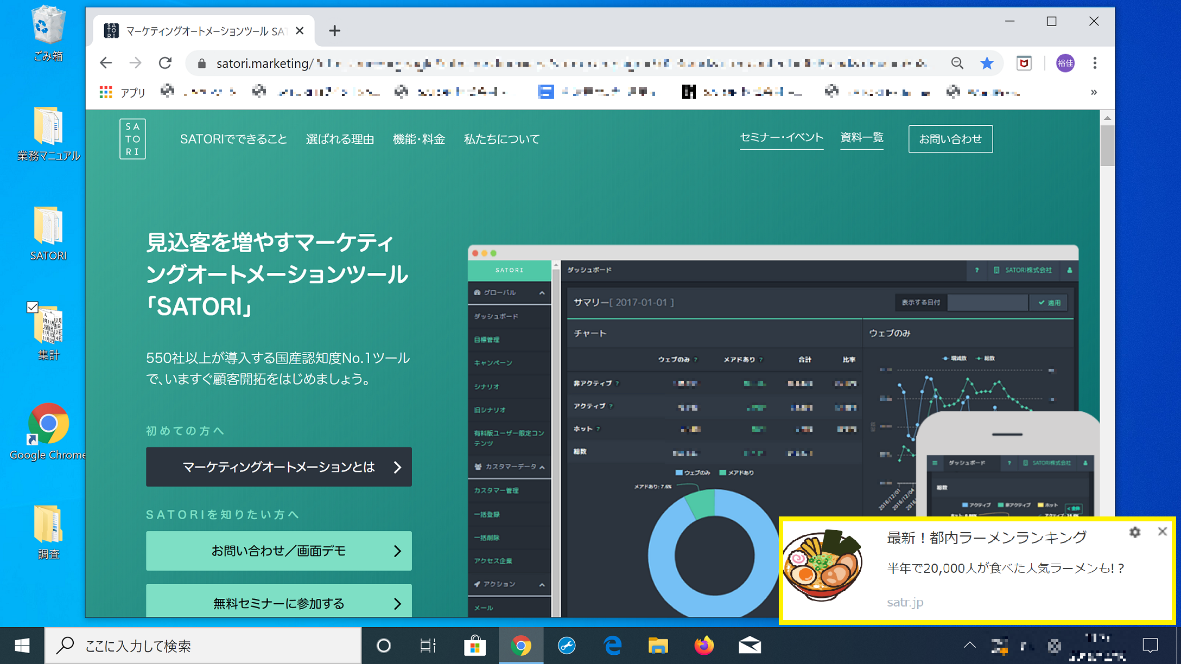Toggle the checkbox on 集計 folder
This screenshot has height=664, width=1181.
pyautogui.click(x=33, y=308)
